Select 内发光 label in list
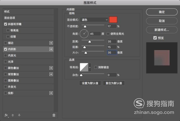 pyautogui.click(x=12, y=55)
